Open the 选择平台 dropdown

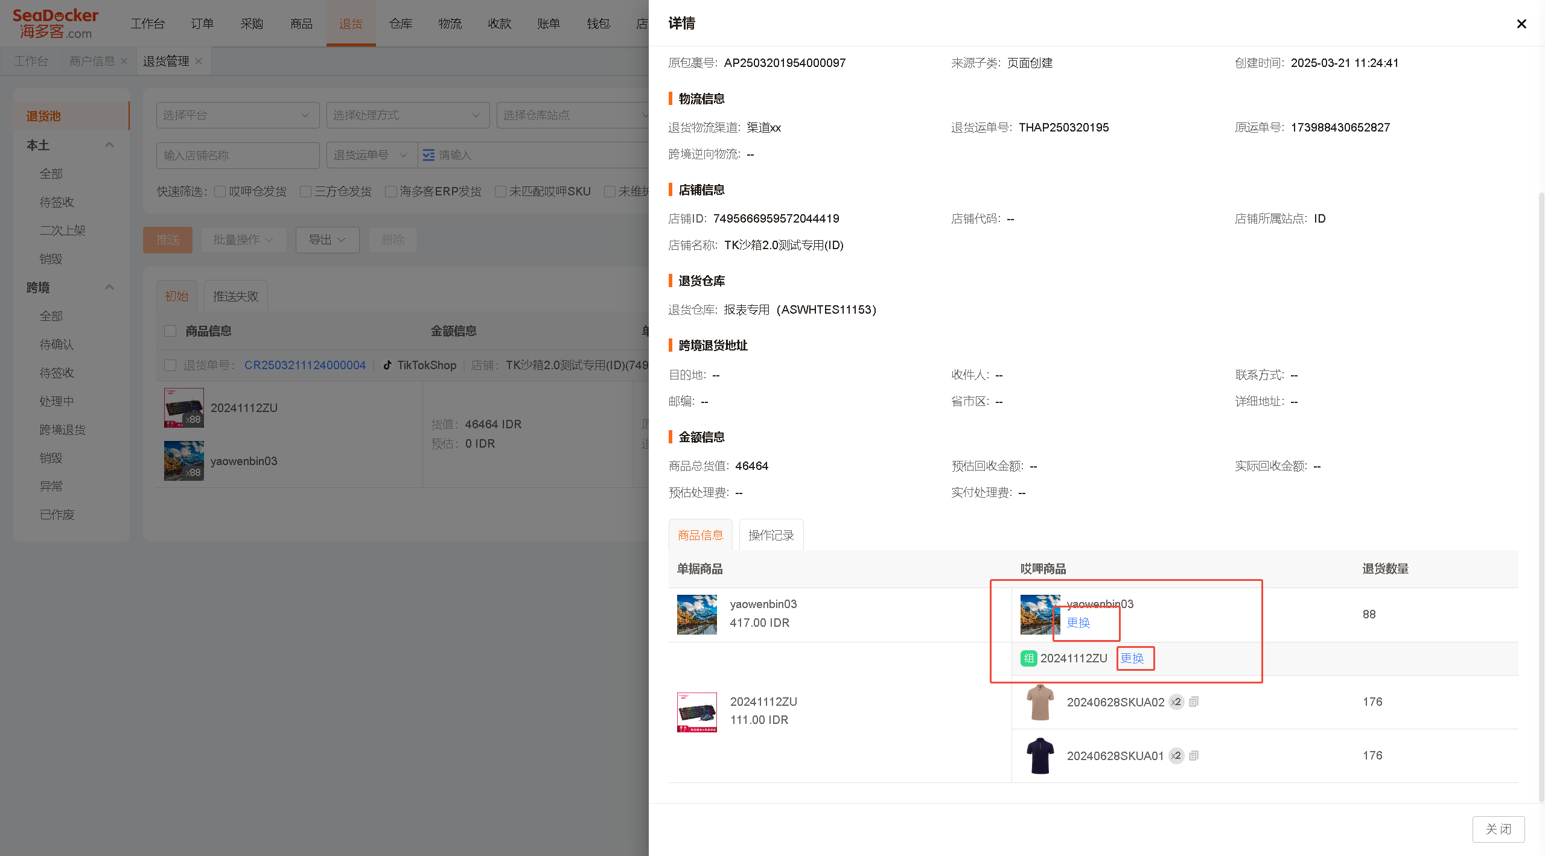237,115
